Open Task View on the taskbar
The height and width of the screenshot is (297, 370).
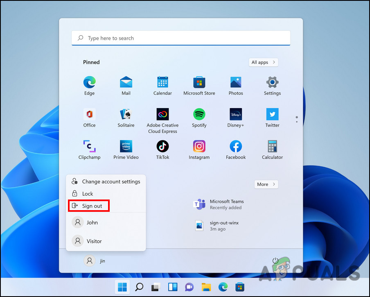point(156,287)
